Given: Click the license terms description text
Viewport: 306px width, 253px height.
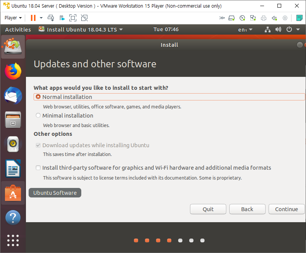Looking at the screenshot, I should pos(142,178).
